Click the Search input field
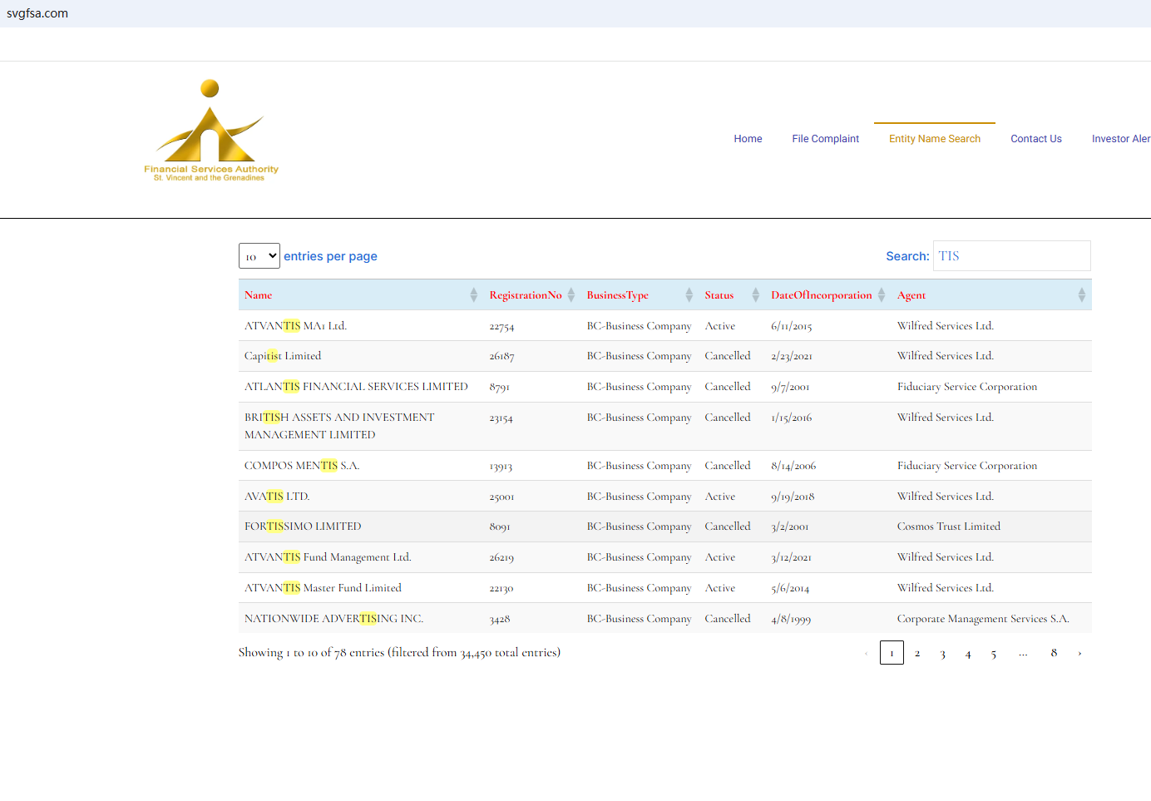 tap(1011, 256)
